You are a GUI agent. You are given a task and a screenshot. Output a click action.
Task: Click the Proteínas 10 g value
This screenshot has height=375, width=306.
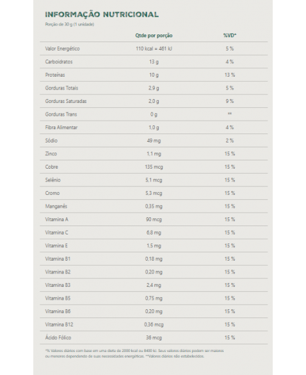click(x=154, y=75)
